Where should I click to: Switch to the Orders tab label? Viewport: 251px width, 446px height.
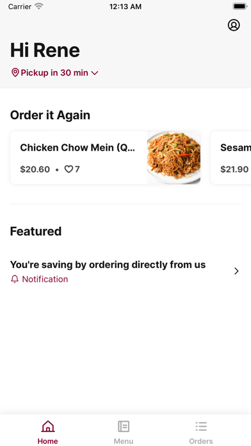point(201,441)
